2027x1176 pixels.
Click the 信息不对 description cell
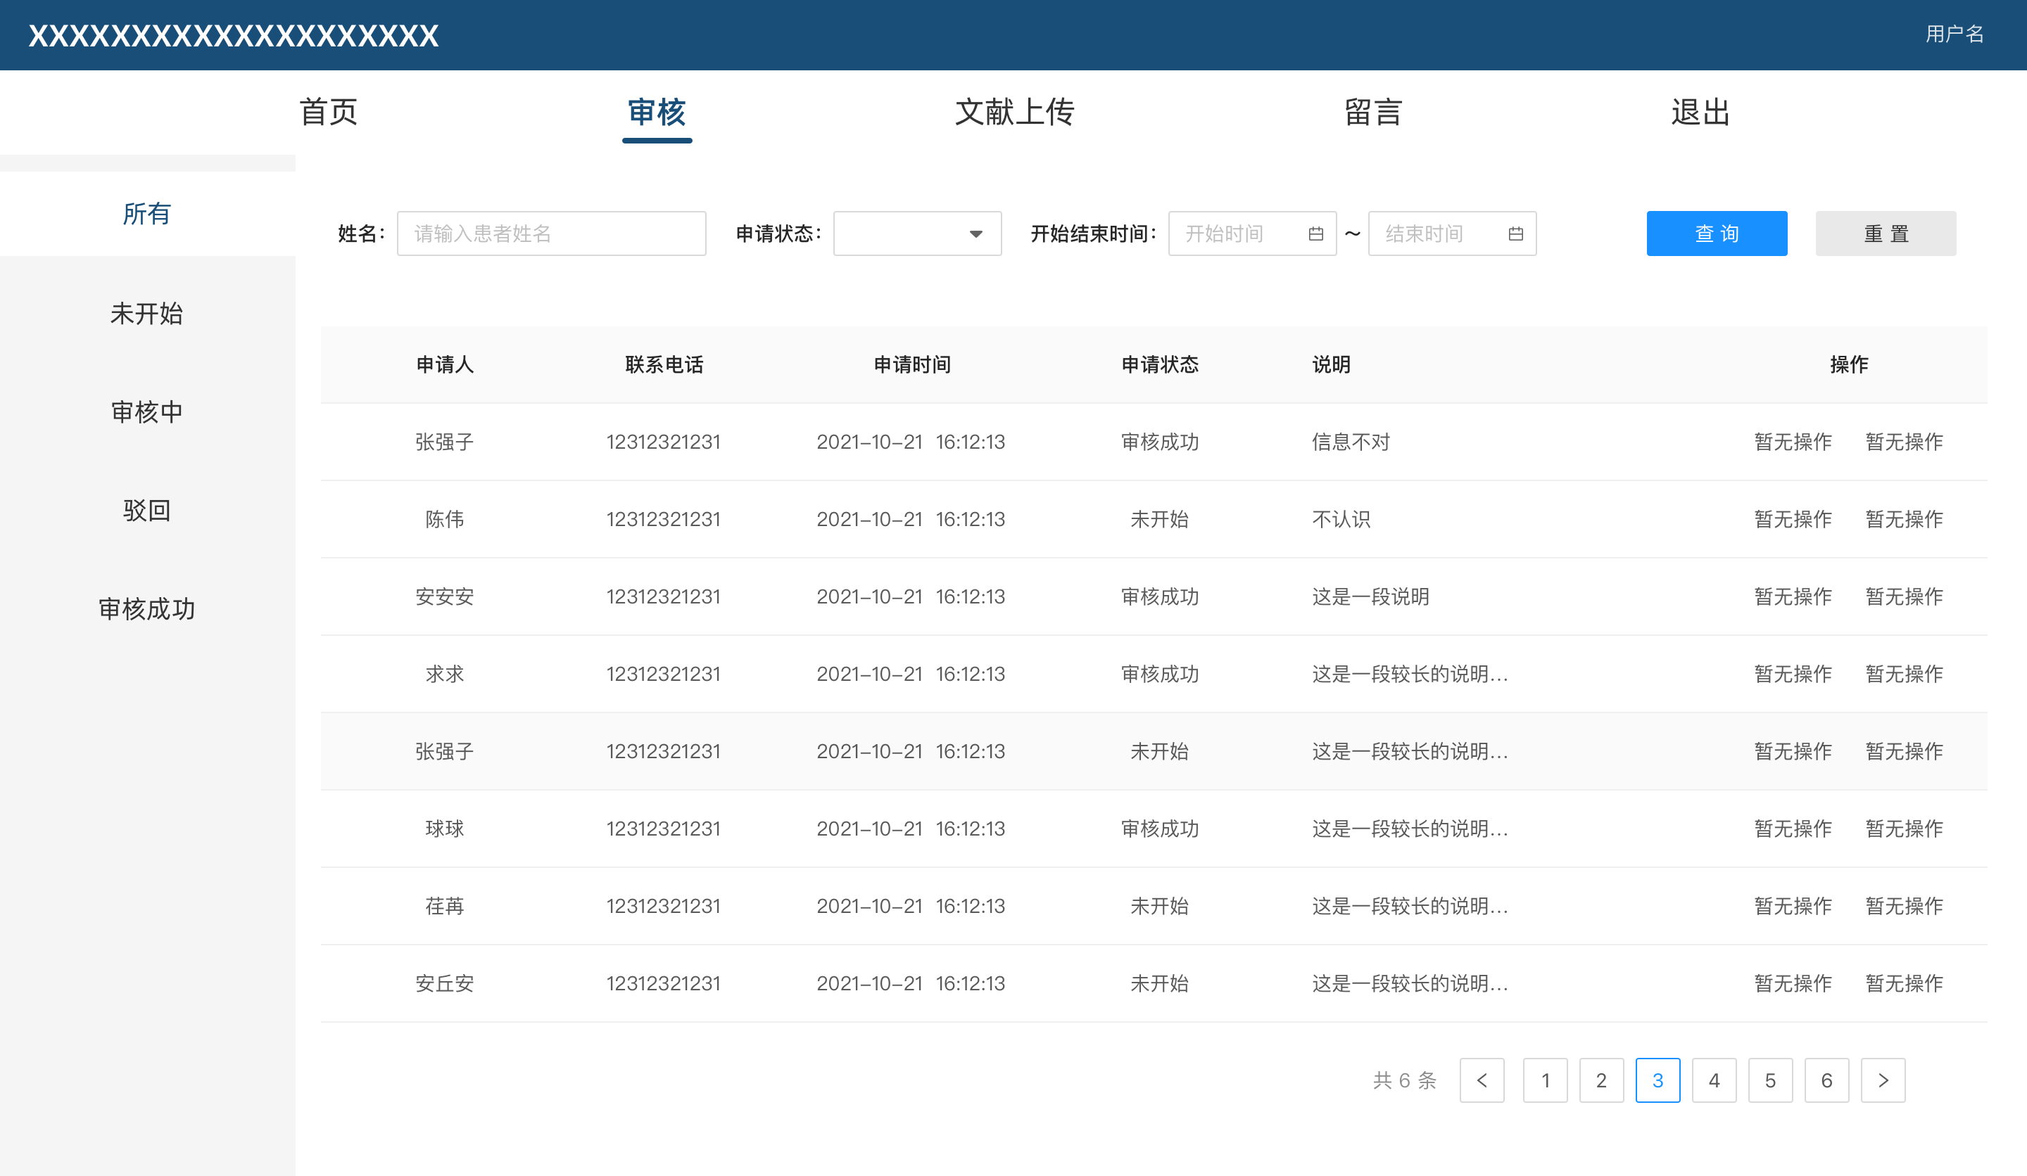coord(1351,442)
